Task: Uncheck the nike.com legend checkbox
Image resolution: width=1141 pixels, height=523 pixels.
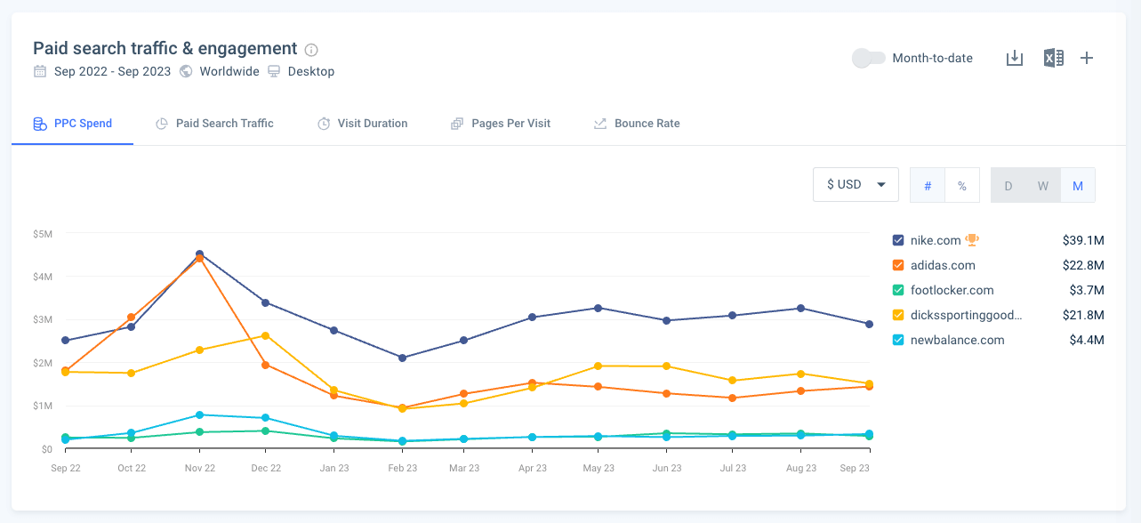Action: click(898, 240)
